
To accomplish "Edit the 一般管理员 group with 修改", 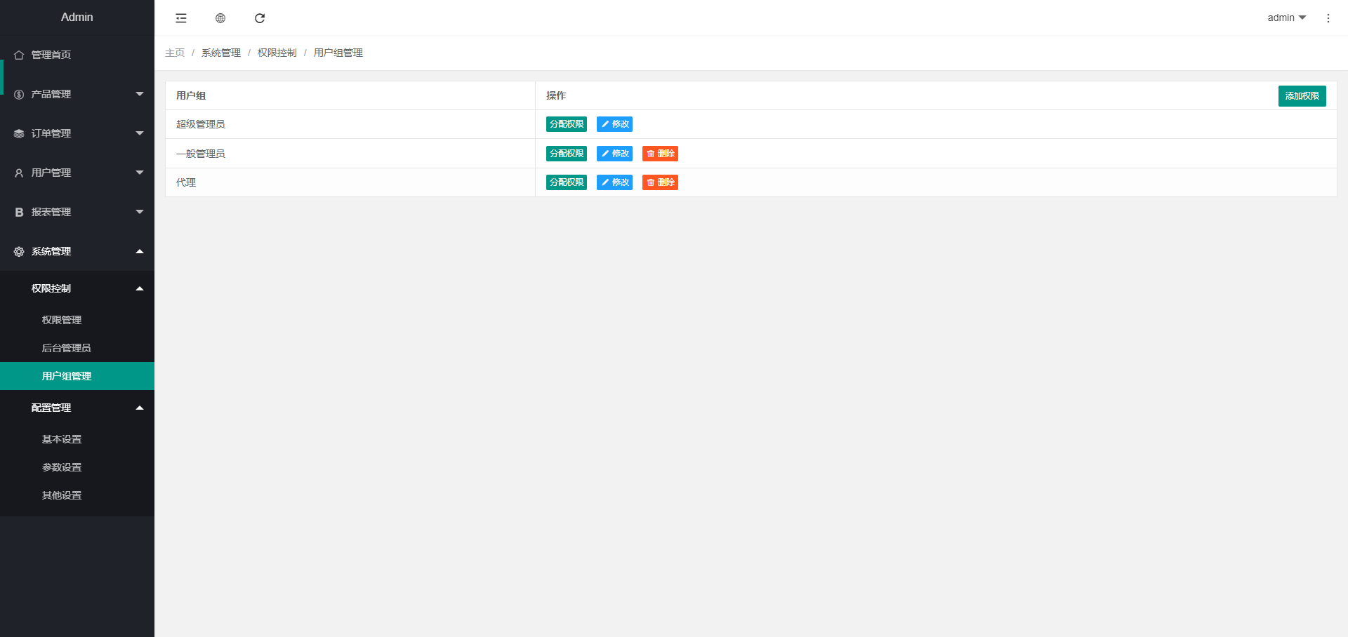I will (x=614, y=154).
